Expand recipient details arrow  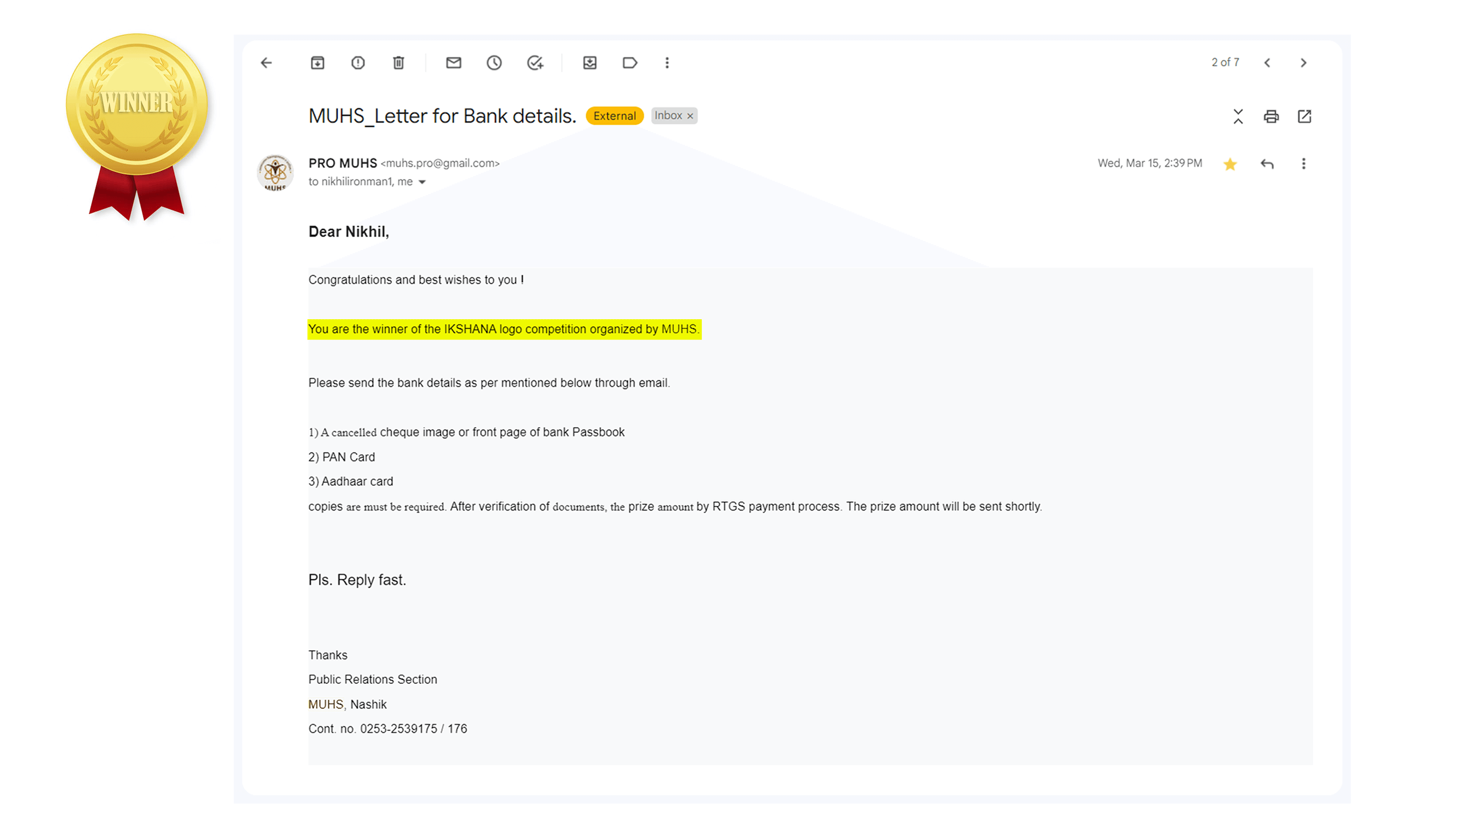tap(422, 182)
